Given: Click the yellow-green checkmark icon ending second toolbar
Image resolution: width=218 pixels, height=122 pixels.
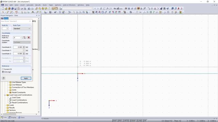Looking at the screenshot, I should (181, 12).
